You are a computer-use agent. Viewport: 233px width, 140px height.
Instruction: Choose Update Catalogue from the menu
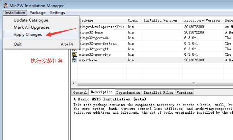(41, 20)
